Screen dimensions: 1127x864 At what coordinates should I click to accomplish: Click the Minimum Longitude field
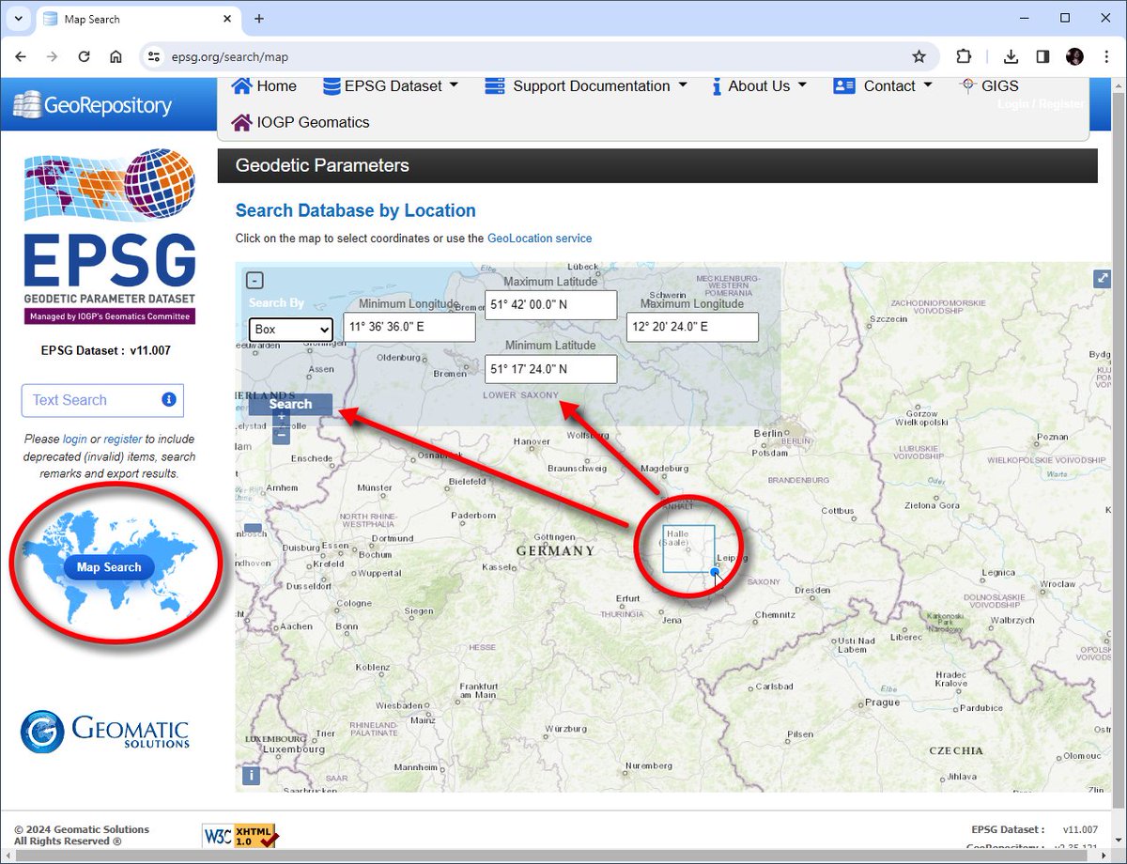409,327
